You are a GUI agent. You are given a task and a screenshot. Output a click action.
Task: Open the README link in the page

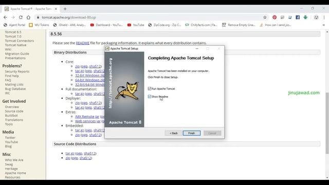point(82,43)
